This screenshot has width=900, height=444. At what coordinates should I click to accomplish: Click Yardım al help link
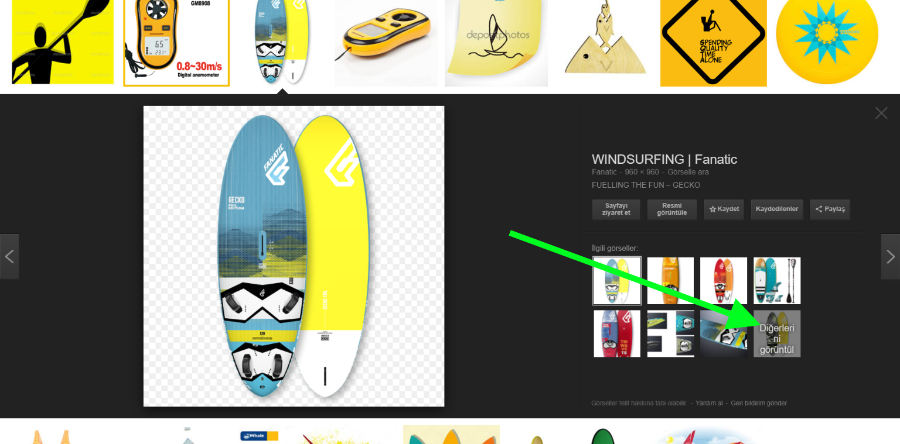pos(709,403)
